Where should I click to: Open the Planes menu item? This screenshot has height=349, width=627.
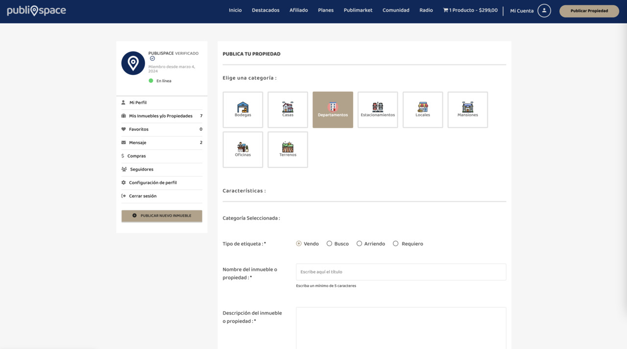tap(326, 10)
